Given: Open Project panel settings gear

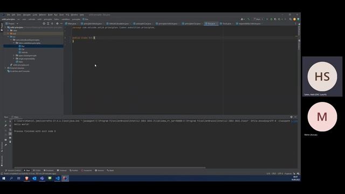Looking at the screenshot, I should [57, 24].
